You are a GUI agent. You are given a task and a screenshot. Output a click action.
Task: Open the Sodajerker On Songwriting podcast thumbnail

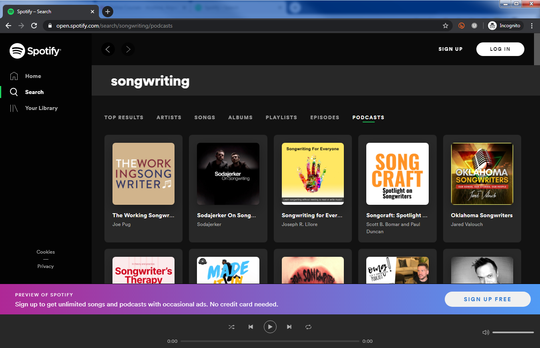click(x=228, y=174)
